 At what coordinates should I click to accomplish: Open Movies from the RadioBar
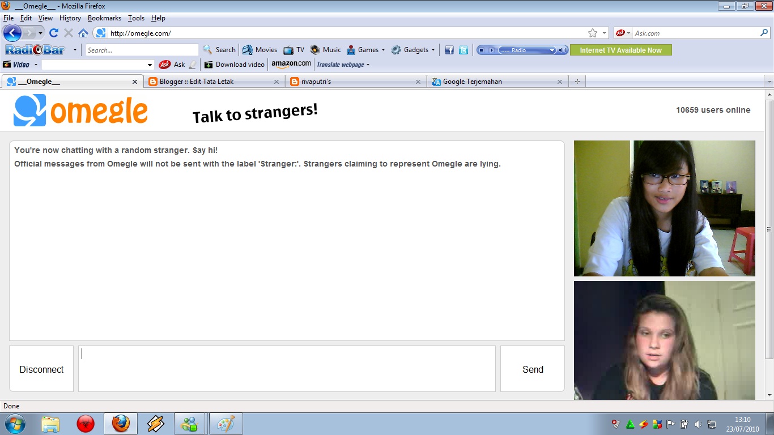click(260, 50)
